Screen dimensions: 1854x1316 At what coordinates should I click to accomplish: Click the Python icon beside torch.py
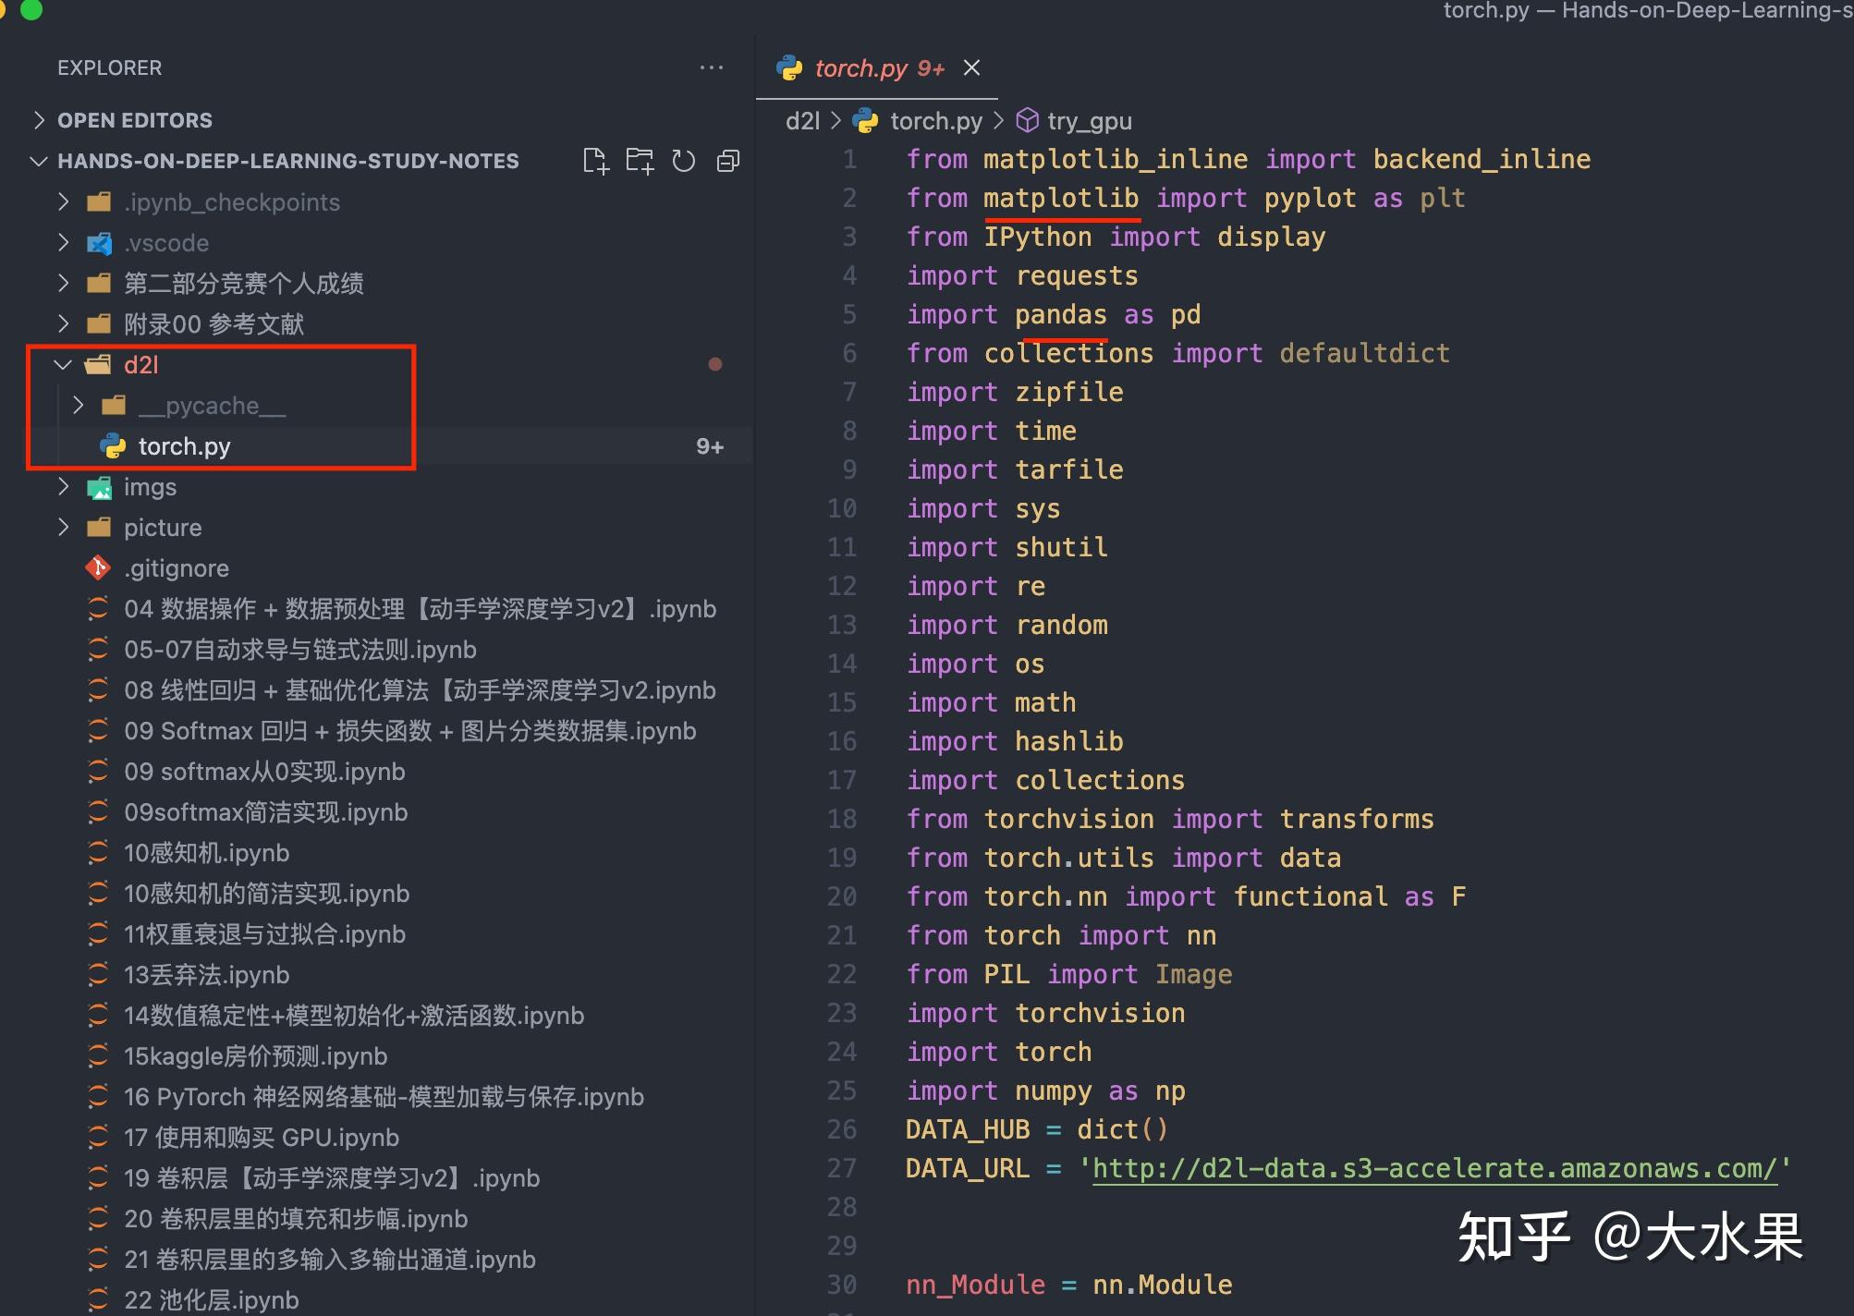(x=112, y=445)
